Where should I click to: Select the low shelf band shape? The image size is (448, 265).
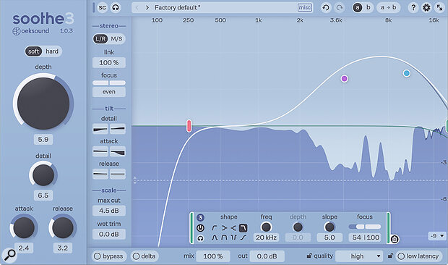point(224,228)
